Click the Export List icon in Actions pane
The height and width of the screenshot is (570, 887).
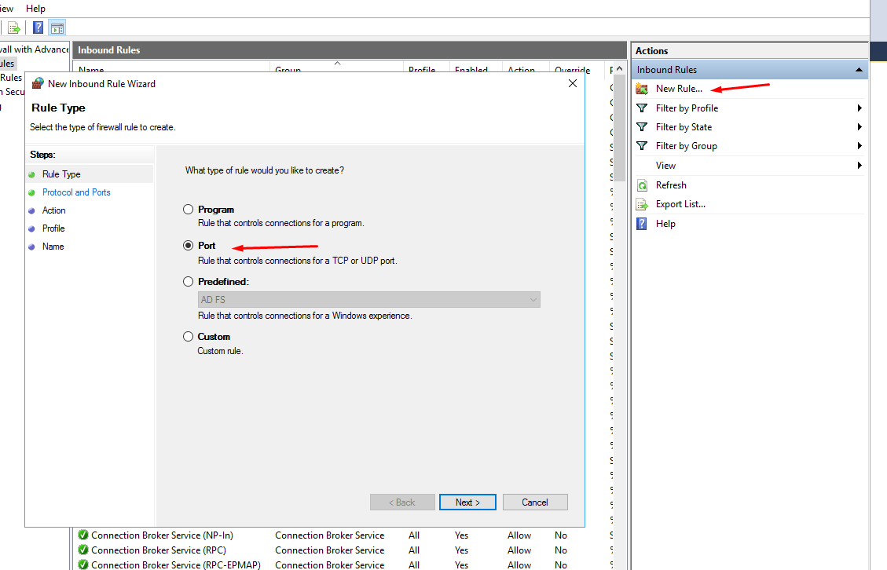point(642,203)
